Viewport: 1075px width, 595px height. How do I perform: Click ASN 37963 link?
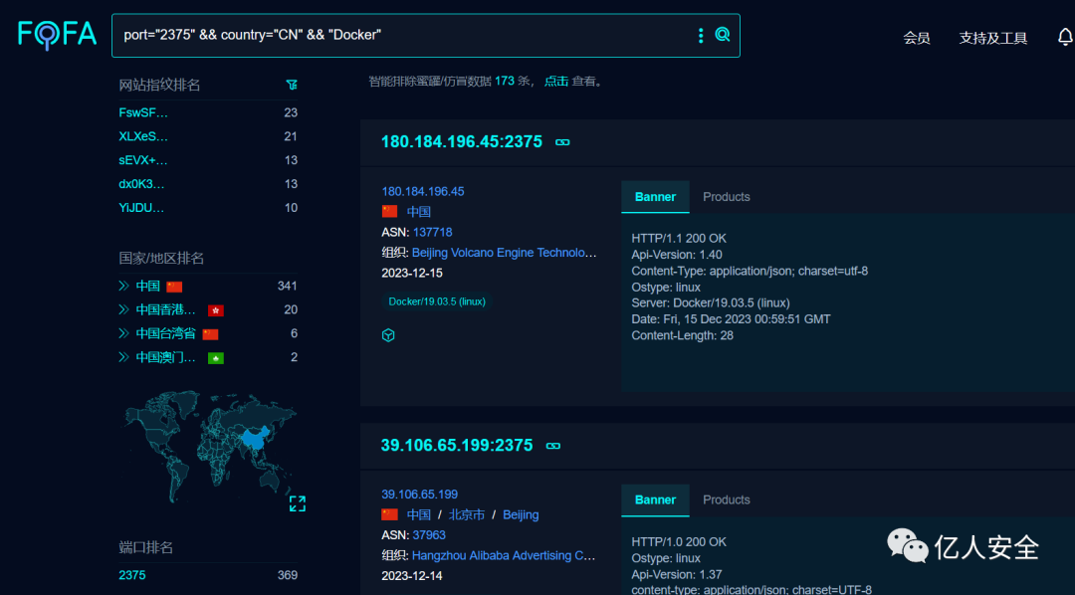(x=429, y=535)
